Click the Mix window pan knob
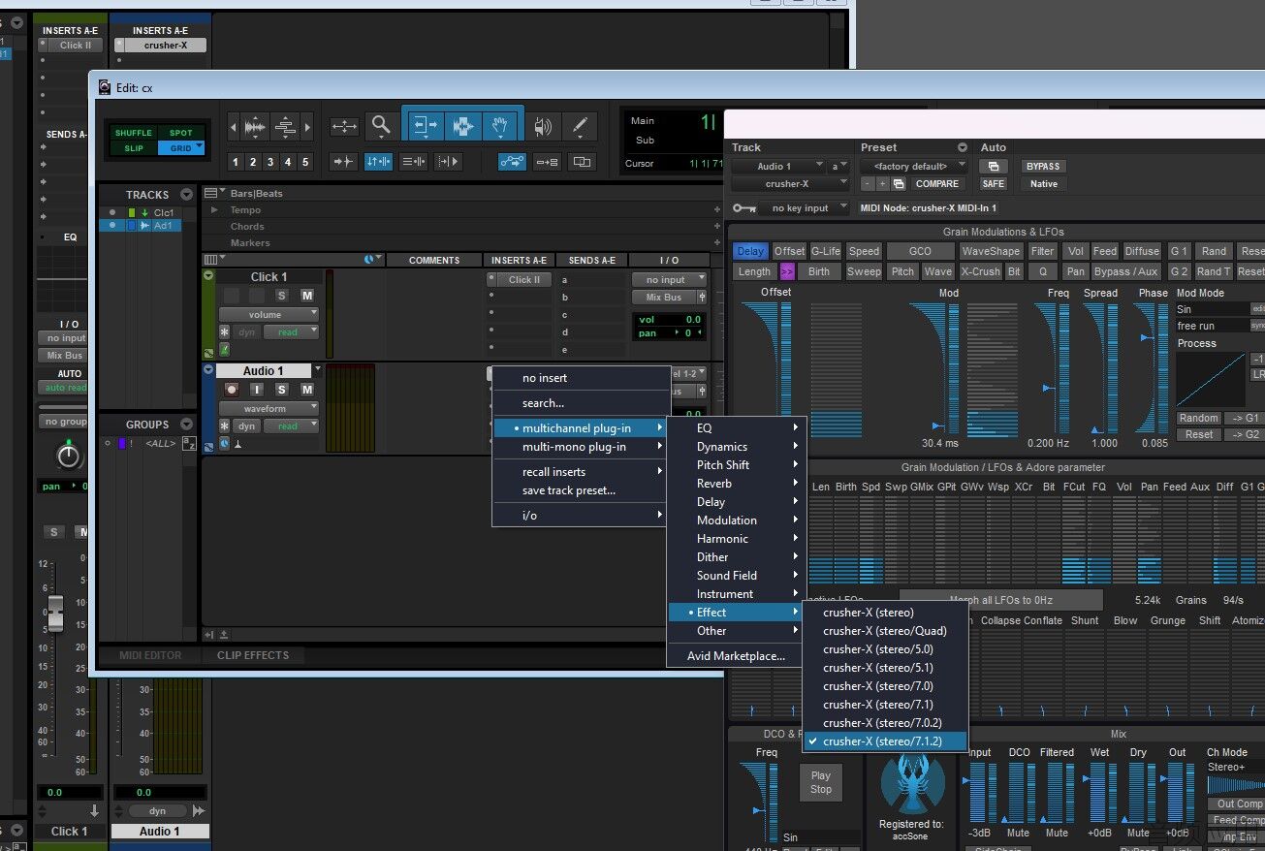 click(69, 455)
